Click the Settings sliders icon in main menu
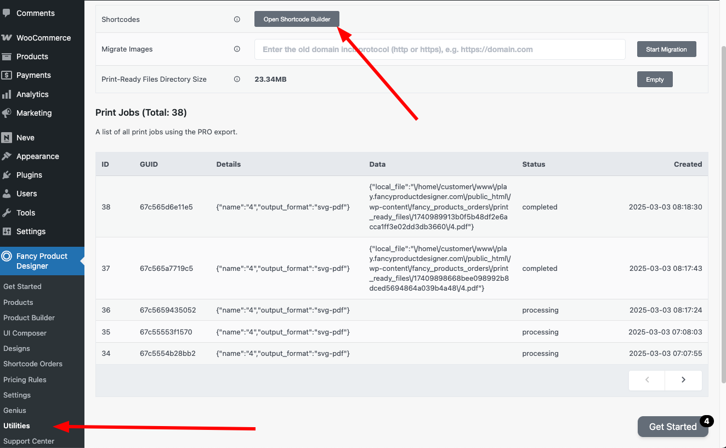Viewport: 726px width, 448px height. [7, 231]
